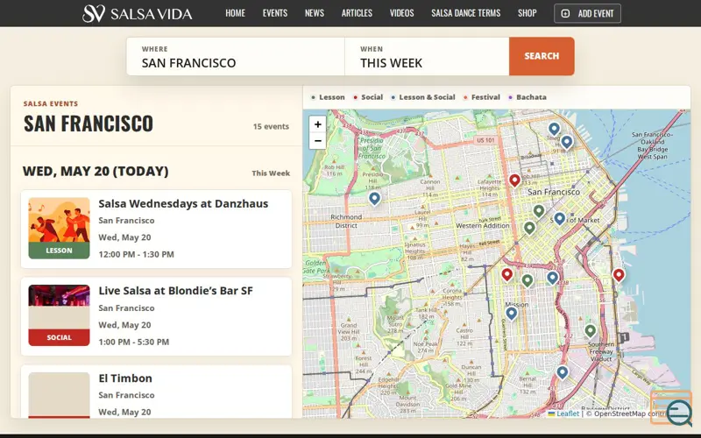701x438 pixels.
Task: Click the red marker near the eastern waterfront
Action: pyautogui.click(x=619, y=275)
